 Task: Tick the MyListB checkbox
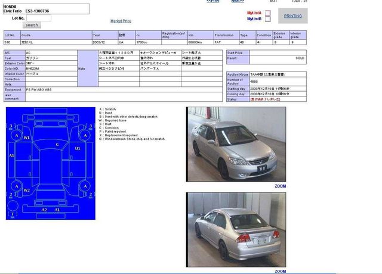(268, 18)
